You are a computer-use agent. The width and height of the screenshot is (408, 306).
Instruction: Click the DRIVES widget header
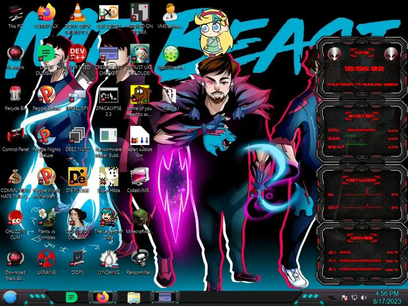coord(361,238)
